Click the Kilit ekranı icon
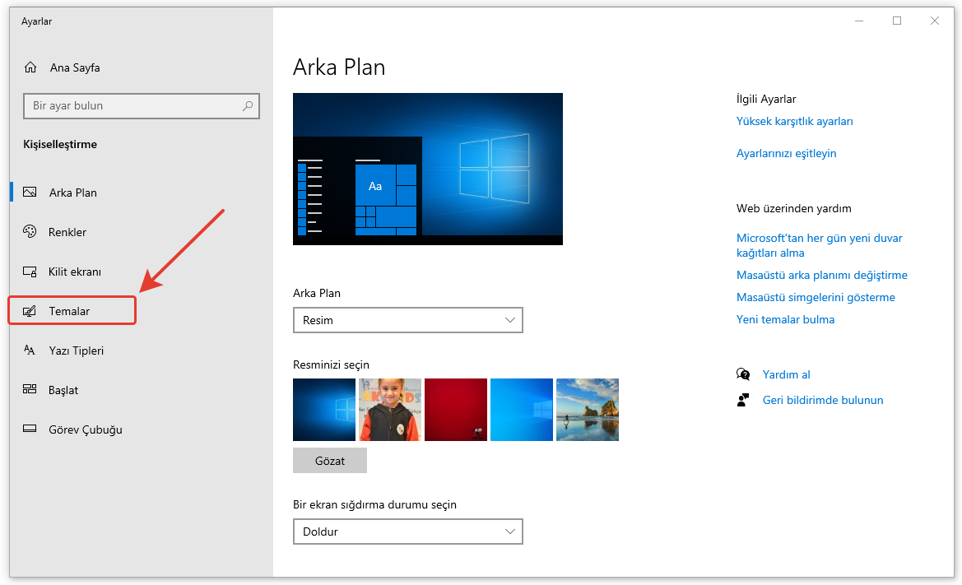The image size is (962, 585). [x=30, y=272]
